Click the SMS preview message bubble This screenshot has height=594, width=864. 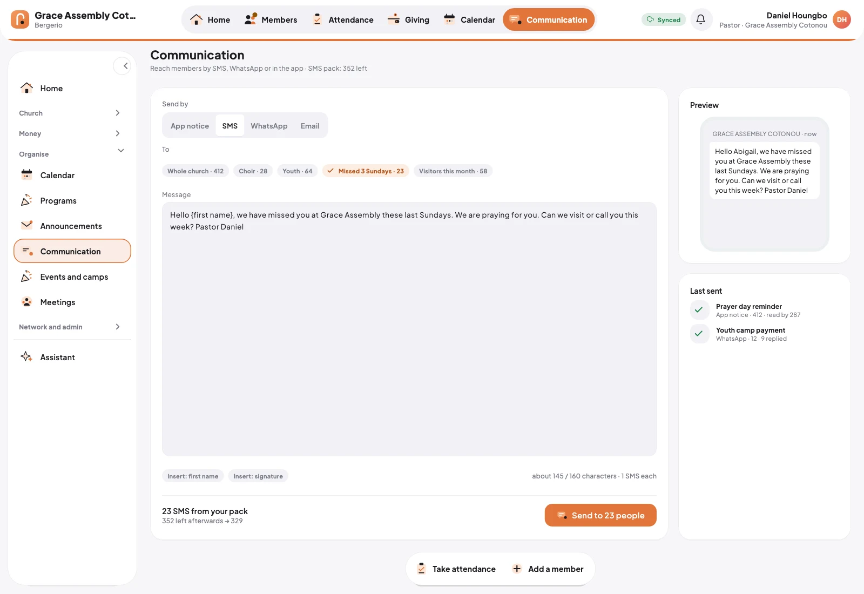[764, 171]
